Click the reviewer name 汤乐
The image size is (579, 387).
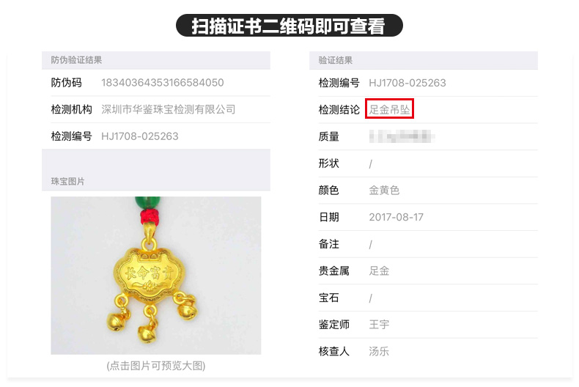point(379,351)
